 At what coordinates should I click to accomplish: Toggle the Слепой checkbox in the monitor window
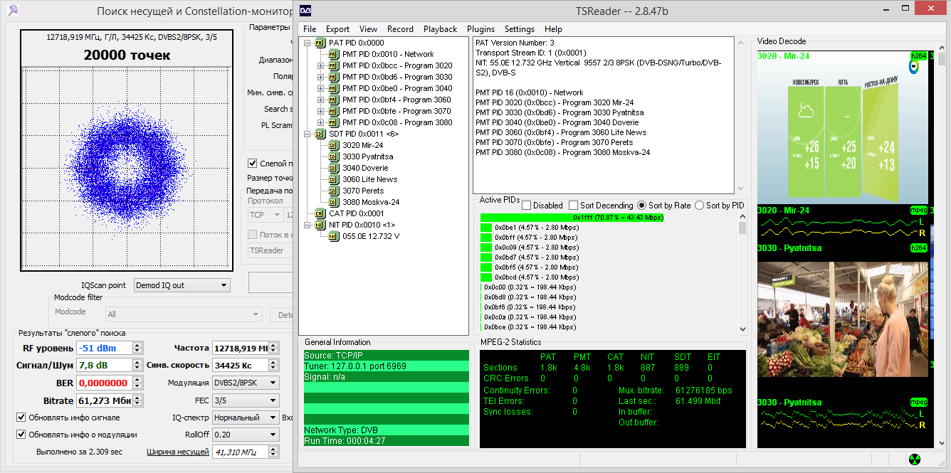point(252,164)
